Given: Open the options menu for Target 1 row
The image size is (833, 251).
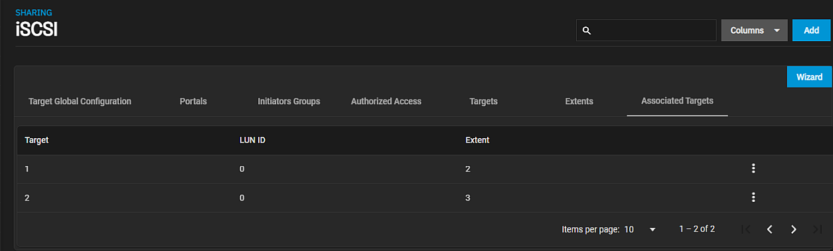Looking at the screenshot, I should (753, 169).
